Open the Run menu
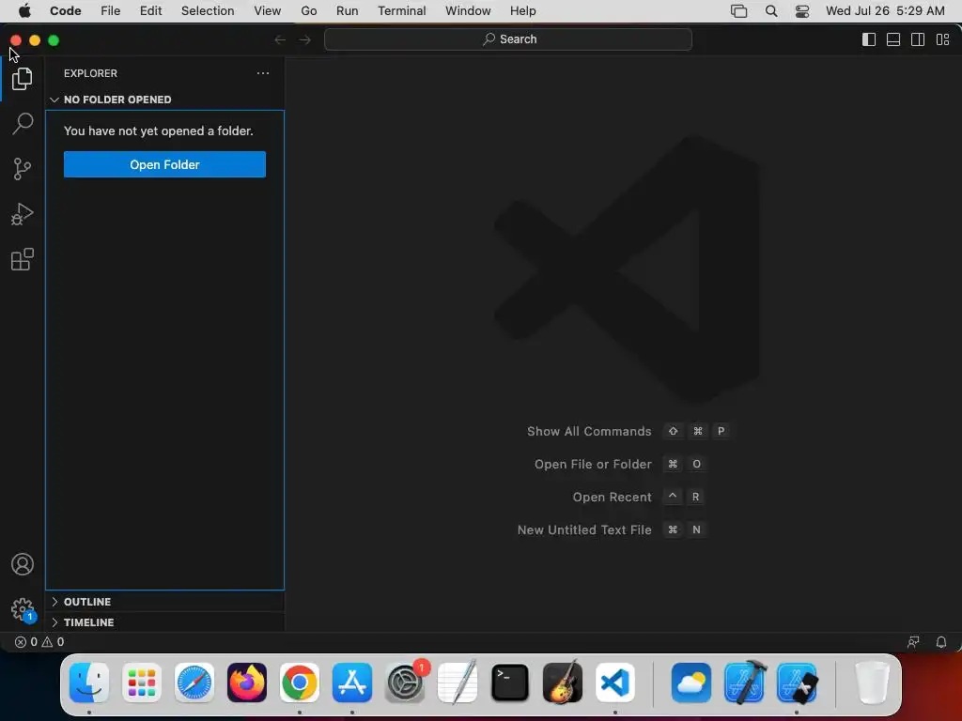This screenshot has width=962, height=721. pyautogui.click(x=348, y=11)
